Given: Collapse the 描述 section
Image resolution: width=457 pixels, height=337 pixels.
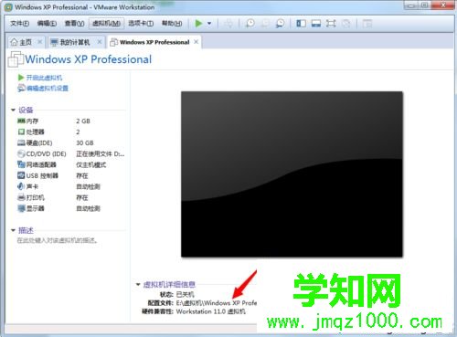Looking at the screenshot, I should point(13,230).
